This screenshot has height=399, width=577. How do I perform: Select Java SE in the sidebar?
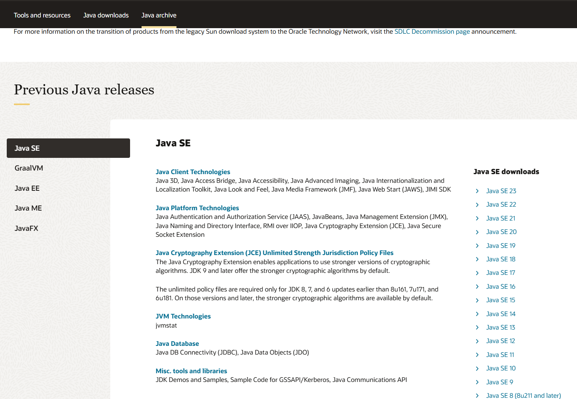[27, 148]
